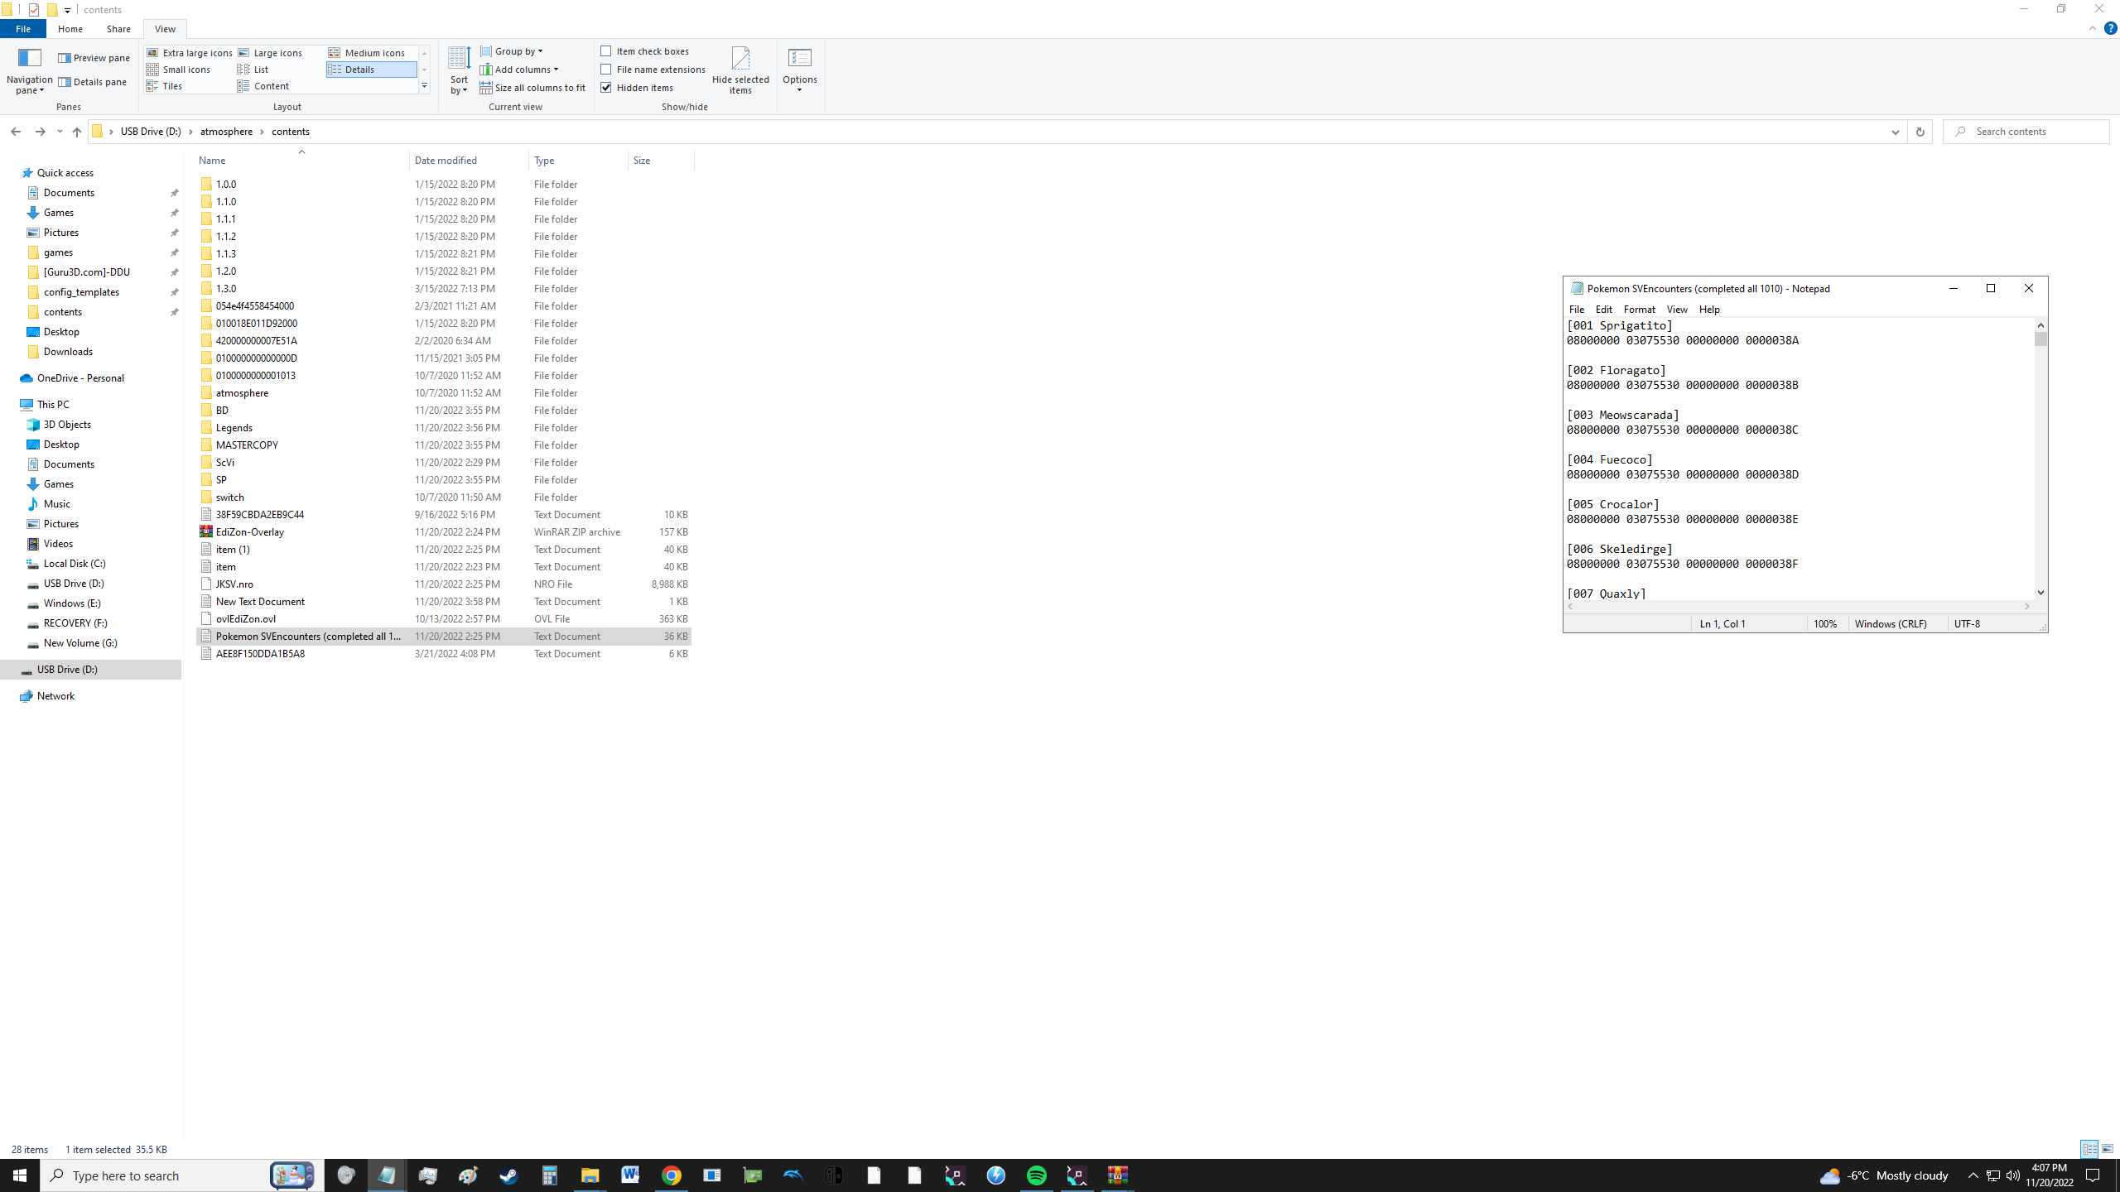The height and width of the screenshot is (1192, 2120).
Task: Click atmosphere in the address breadcrumb
Action: [226, 132]
